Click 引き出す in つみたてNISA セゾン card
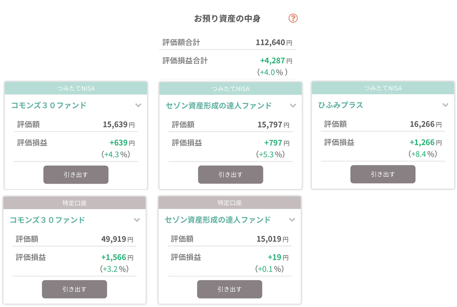457x307 pixels. pyautogui.click(x=230, y=175)
